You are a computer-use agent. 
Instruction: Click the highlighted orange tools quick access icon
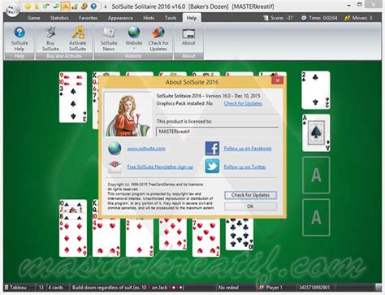pos(65,7)
